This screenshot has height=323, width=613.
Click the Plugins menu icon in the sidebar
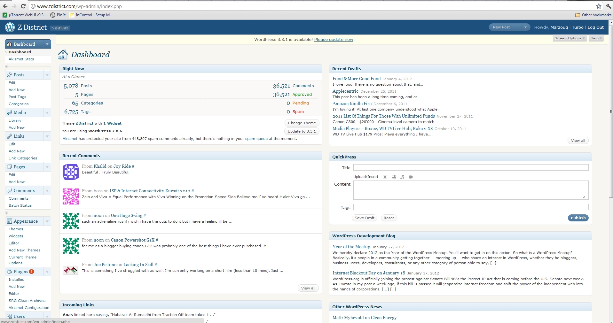(9, 272)
